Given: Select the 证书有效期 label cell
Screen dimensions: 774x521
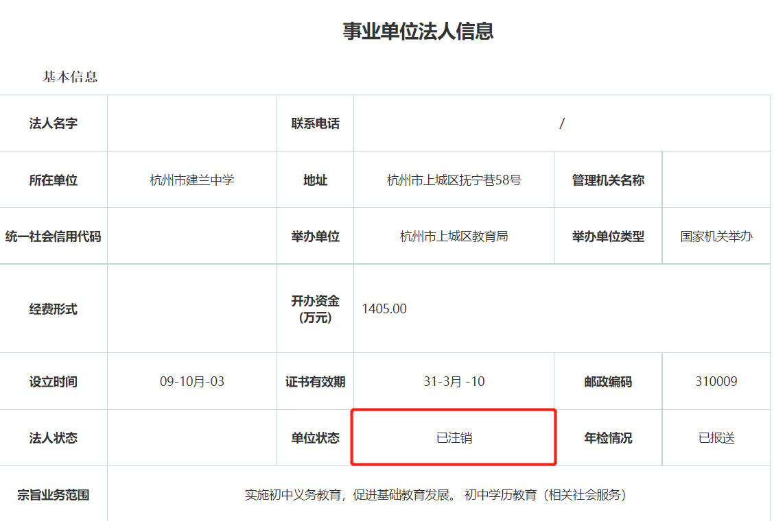Looking at the screenshot, I should [x=316, y=381].
